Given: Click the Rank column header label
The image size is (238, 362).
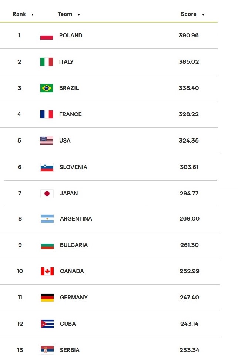Looking at the screenshot, I should pos(19,14).
